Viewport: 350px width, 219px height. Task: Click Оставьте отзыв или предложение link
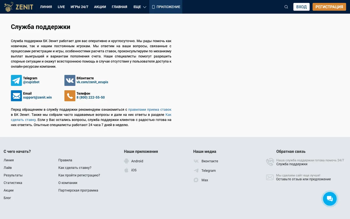[304, 179]
